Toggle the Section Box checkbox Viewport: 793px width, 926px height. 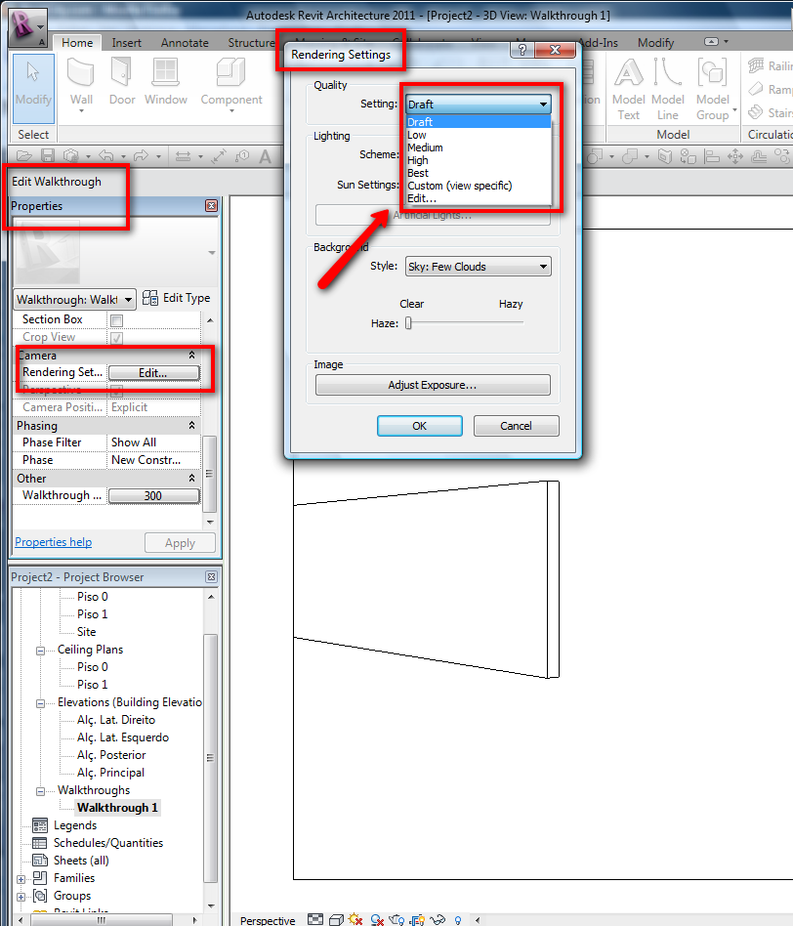click(x=117, y=320)
